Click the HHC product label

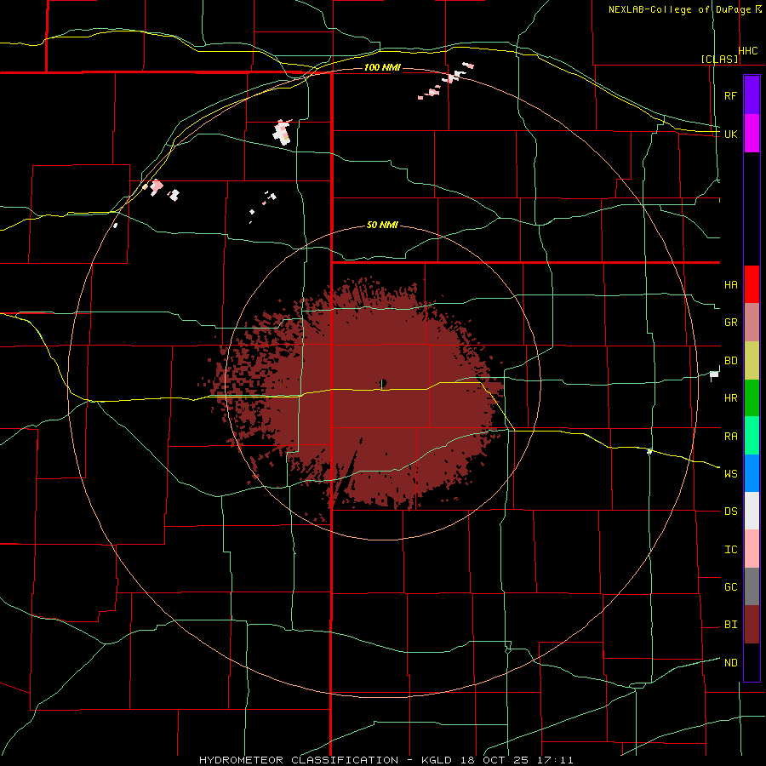[748, 51]
